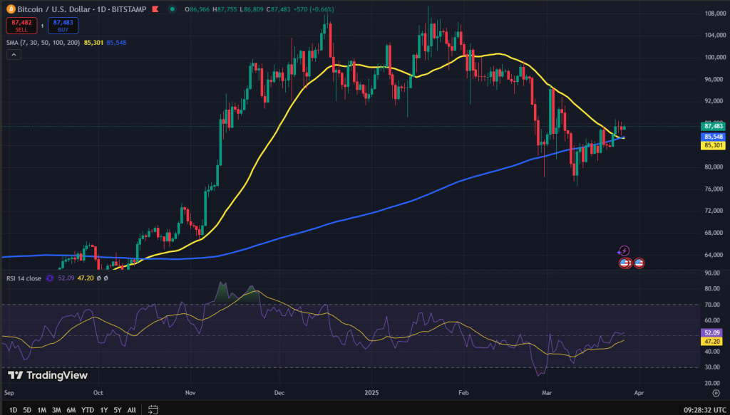Click the quantity 1 between SELL and BUY

tap(42, 26)
